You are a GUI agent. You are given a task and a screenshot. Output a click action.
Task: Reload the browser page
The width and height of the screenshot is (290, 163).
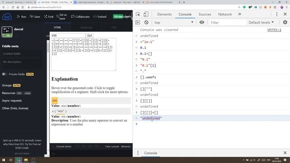click(13, 7)
